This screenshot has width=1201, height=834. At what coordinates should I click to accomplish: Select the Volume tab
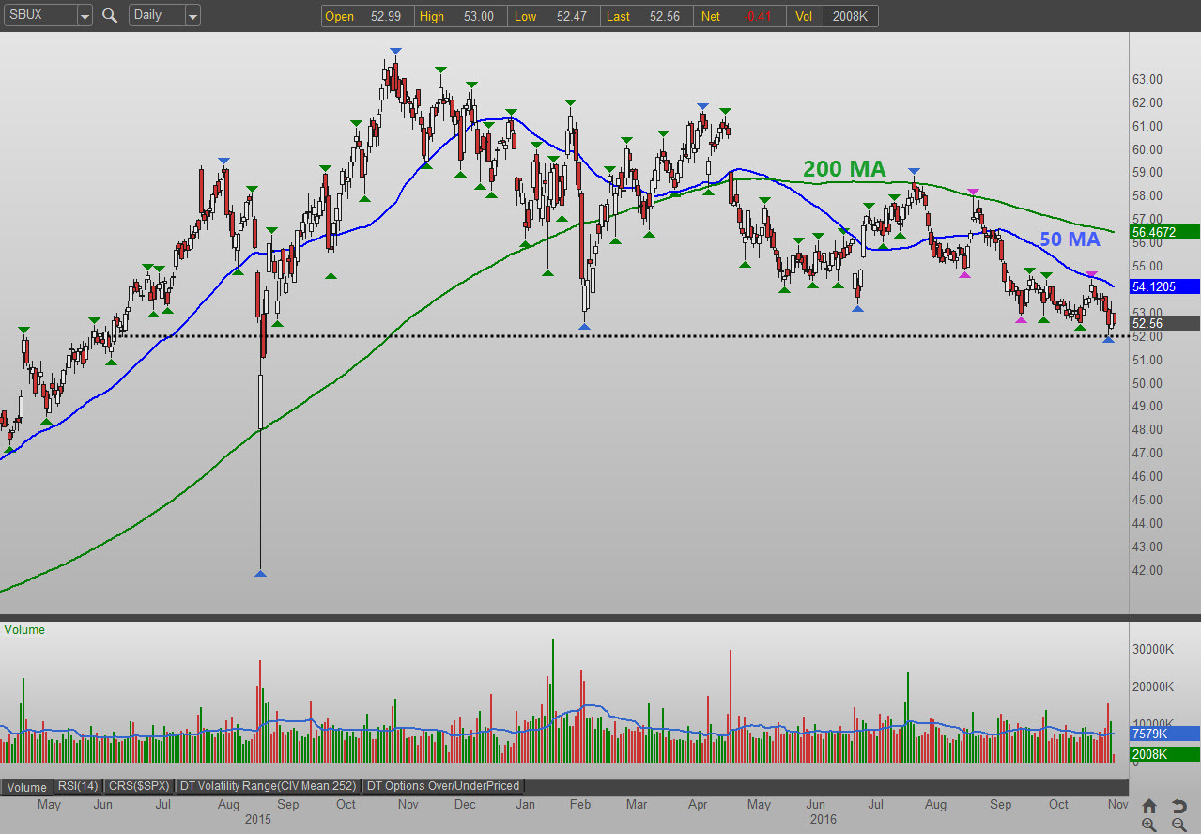27,787
